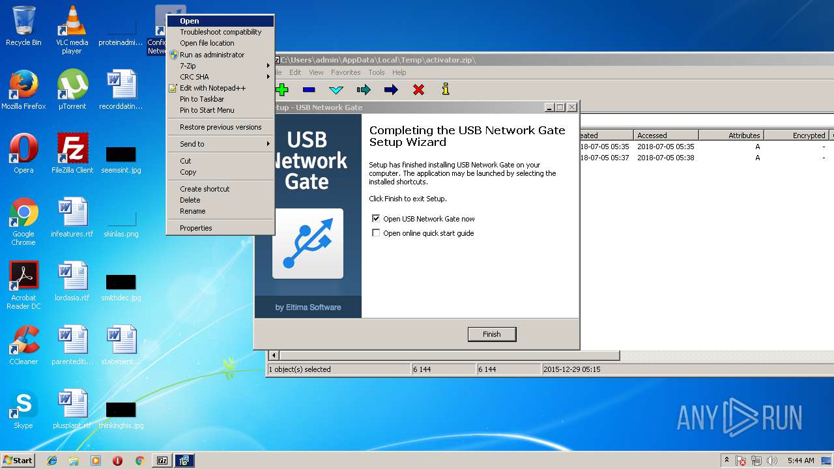Select skinlas.png desktop file
Image resolution: width=834 pixels, height=469 pixels.
click(121, 223)
